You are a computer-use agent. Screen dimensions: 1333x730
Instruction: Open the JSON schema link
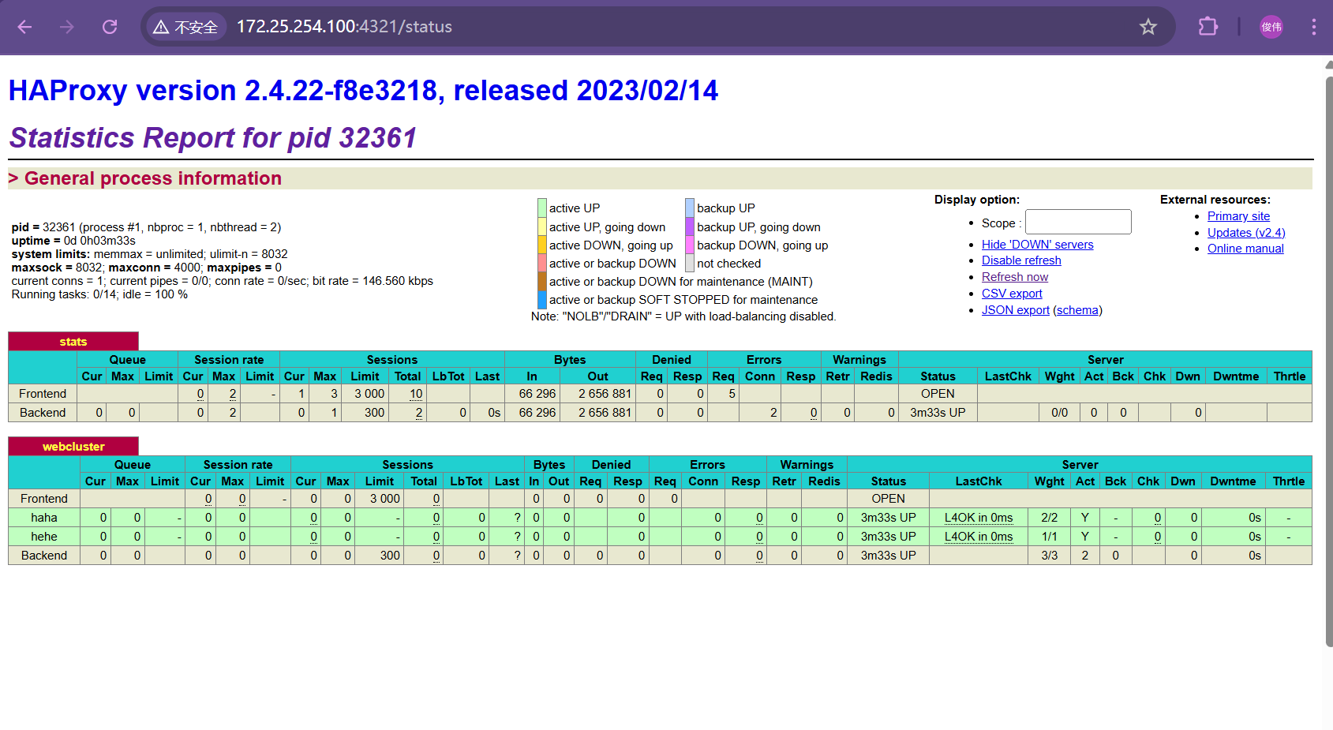(1077, 310)
